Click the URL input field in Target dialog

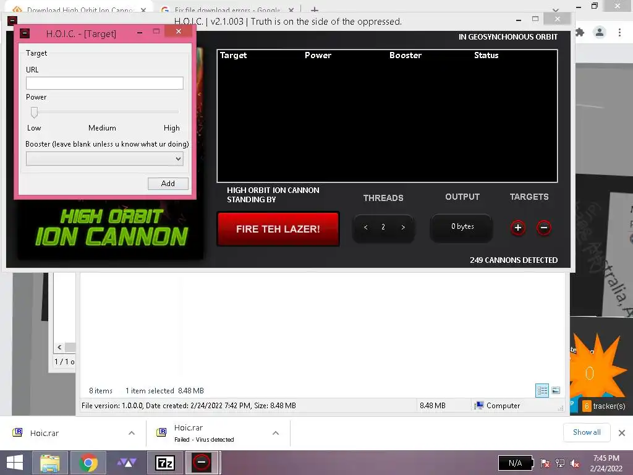click(104, 83)
